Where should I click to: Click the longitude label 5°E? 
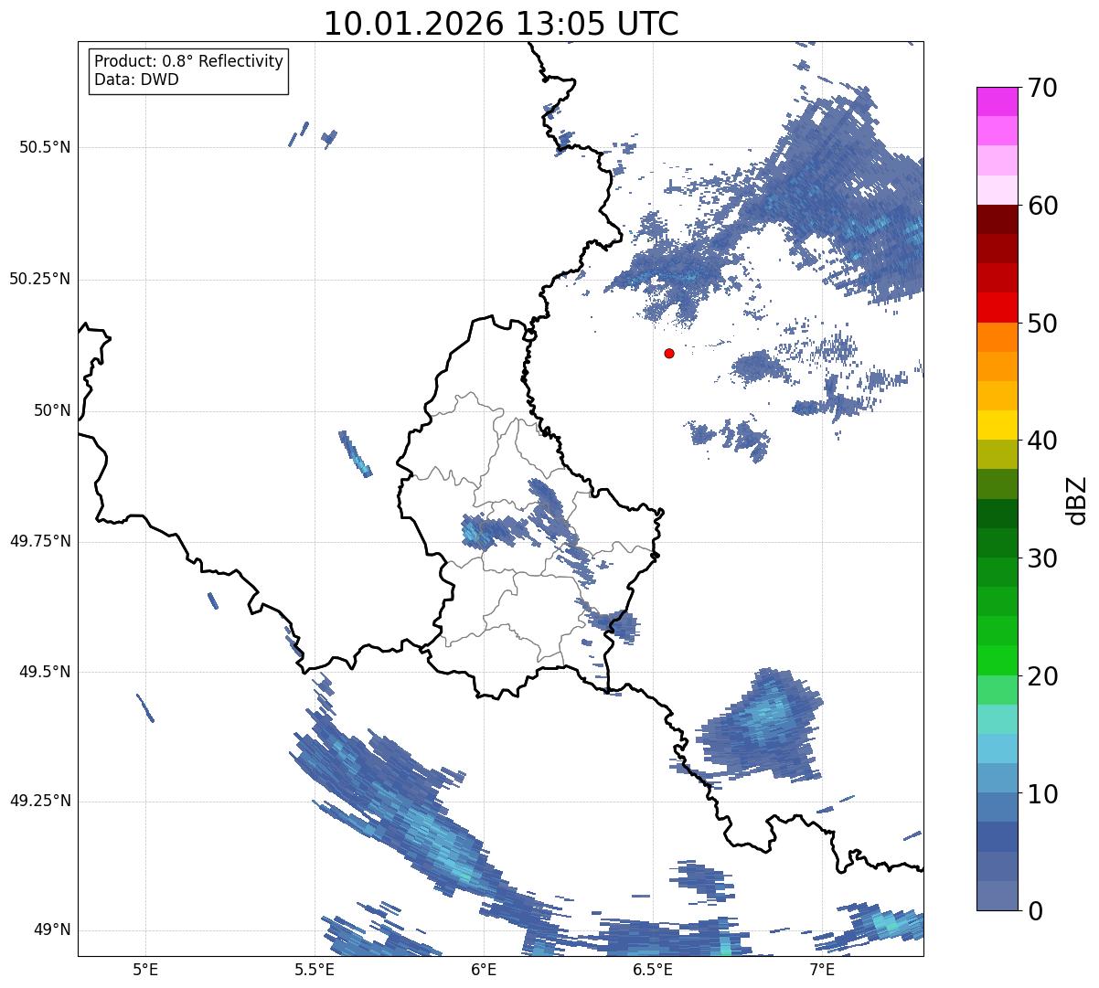pos(145,969)
